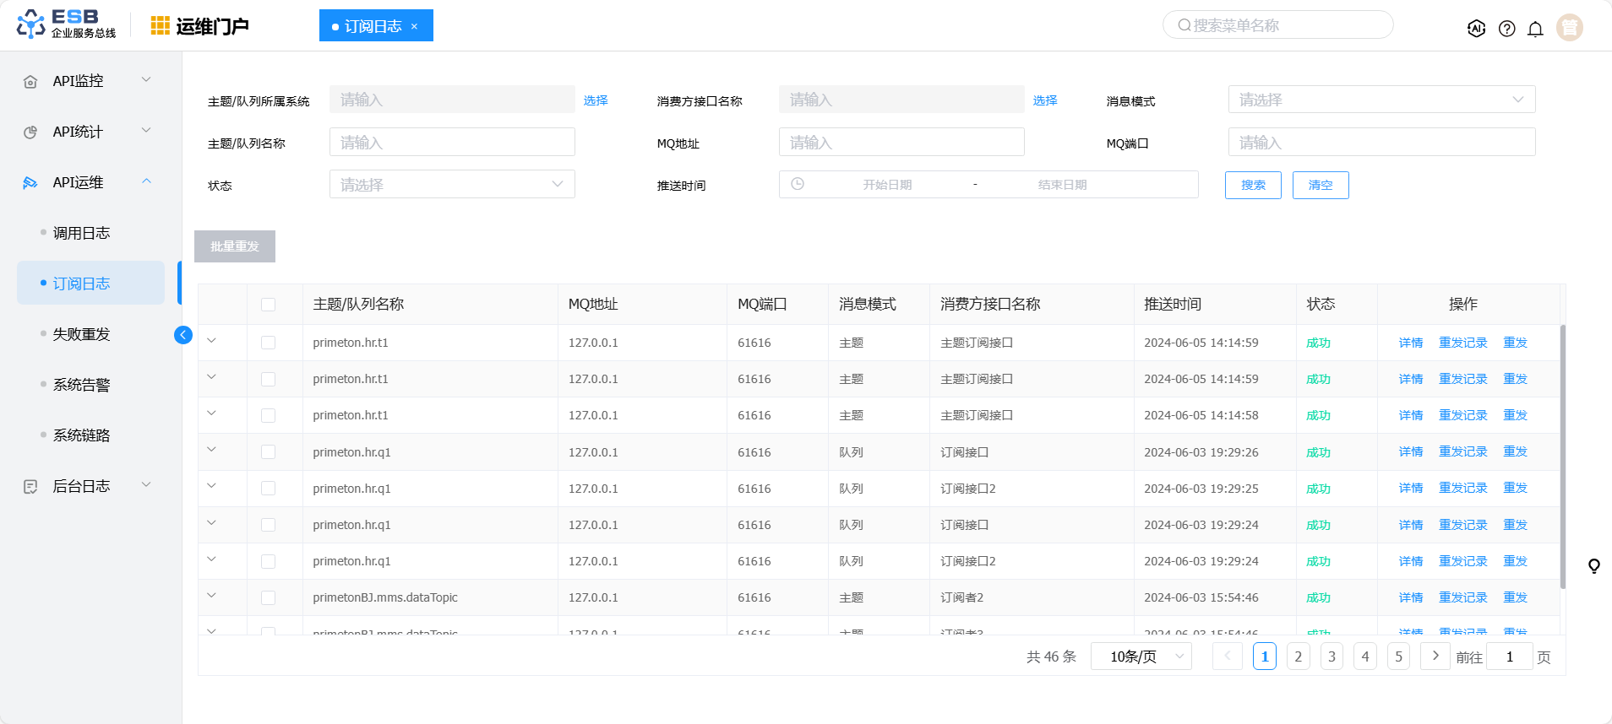Click the sidebar collapse arrow button
Image resolution: width=1612 pixels, height=724 pixels.
[182, 335]
